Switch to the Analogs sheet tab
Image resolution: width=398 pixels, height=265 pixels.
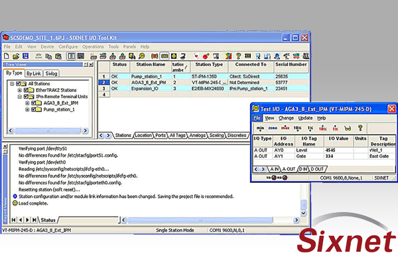197,135
